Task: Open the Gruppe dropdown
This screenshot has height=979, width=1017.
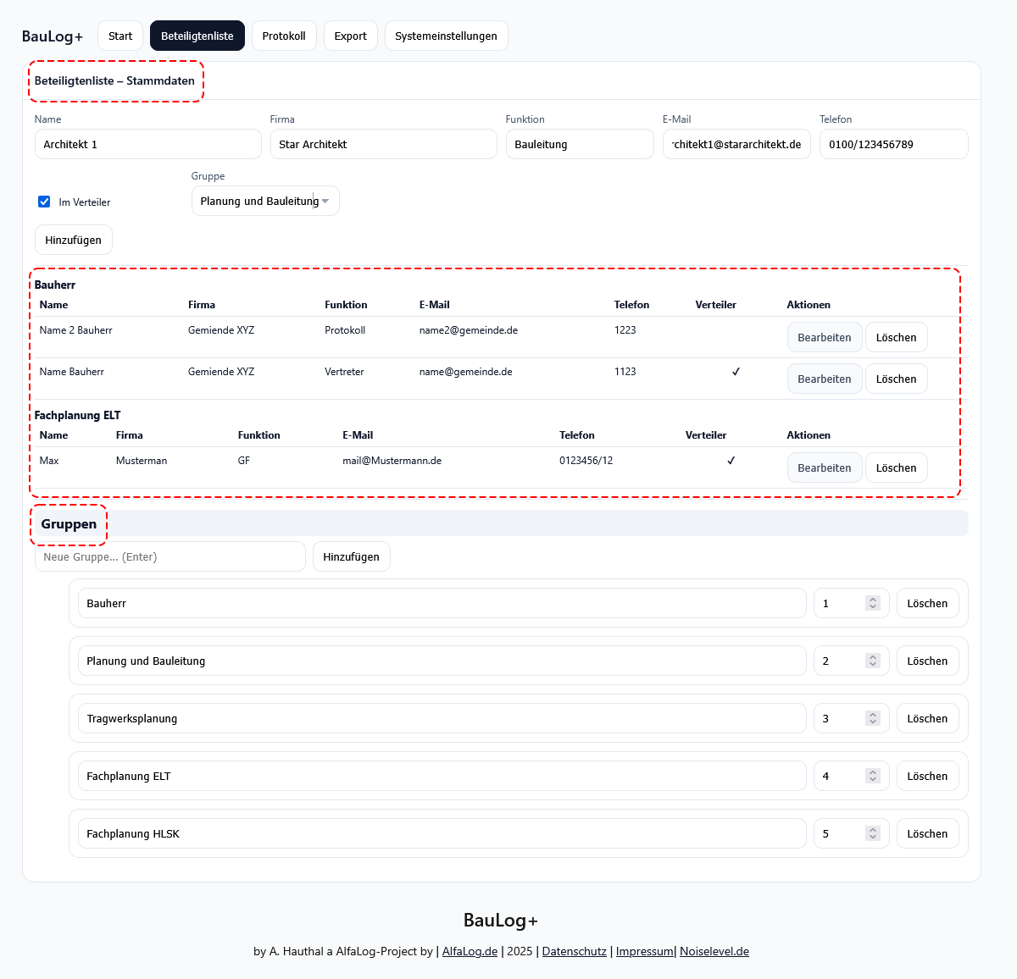Action: pos(265,201)
